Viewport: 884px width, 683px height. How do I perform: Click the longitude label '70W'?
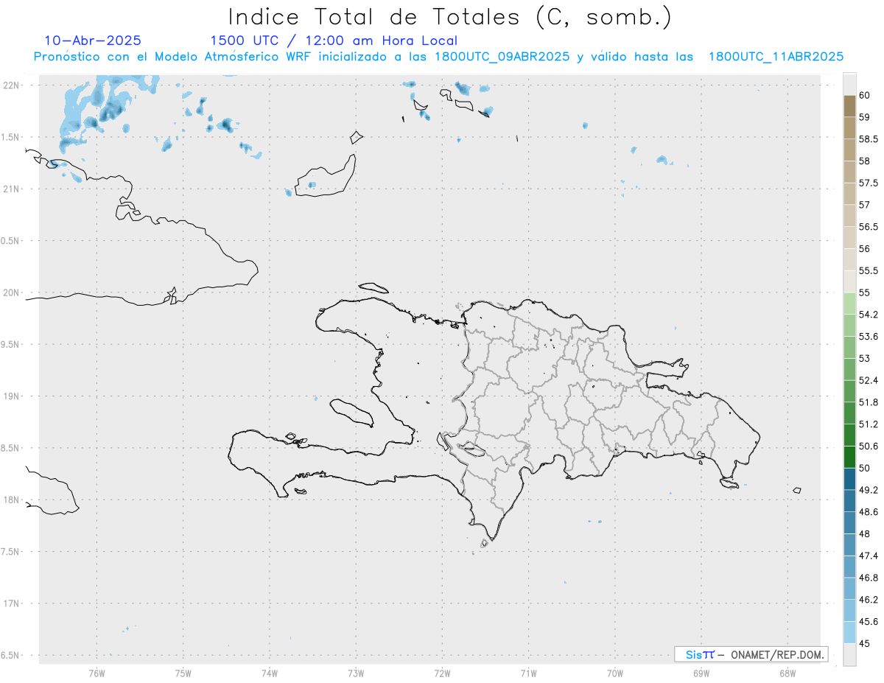tap(615, 673)
